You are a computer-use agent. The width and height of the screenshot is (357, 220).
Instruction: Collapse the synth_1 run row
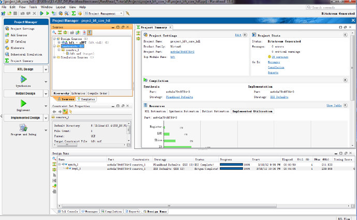[x=59, y=164]
